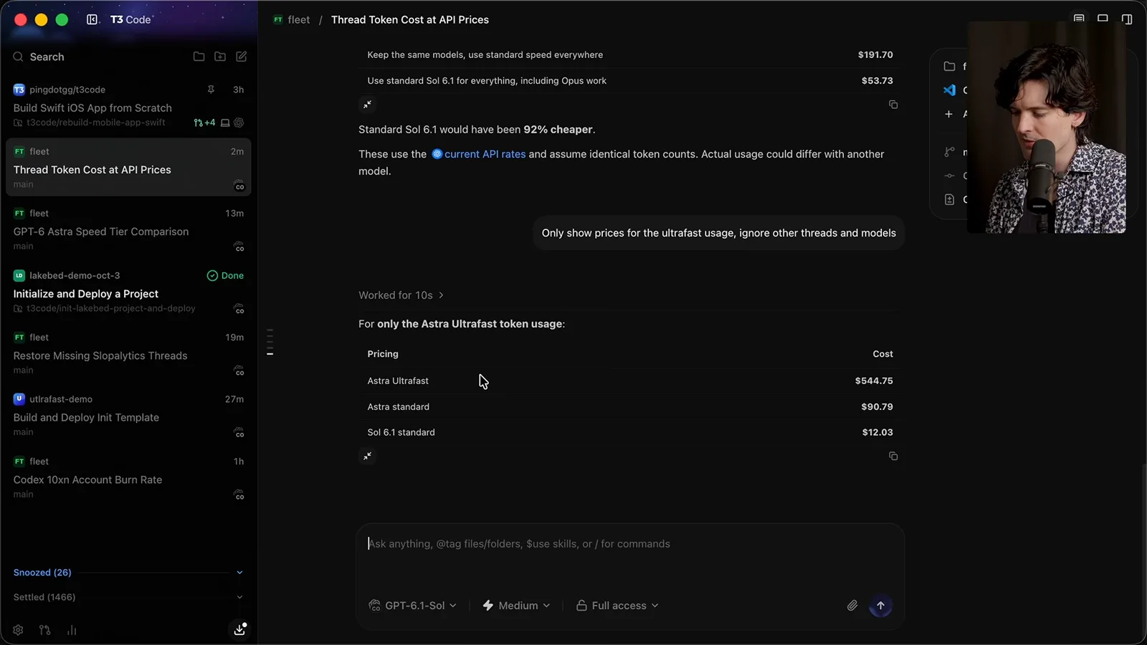Click the pin icon on pingdotgg/t3code thread
Viewport: 1147px width, 645px height.
pos(211,90)
